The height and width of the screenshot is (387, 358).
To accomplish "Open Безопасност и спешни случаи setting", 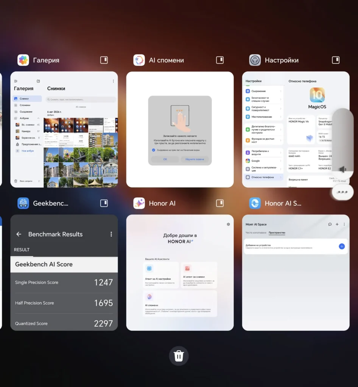I will [264, 99].
